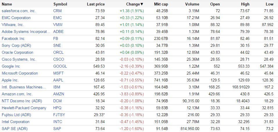
Task: Open the Oracle Corporation link
Action: [17, 52]
